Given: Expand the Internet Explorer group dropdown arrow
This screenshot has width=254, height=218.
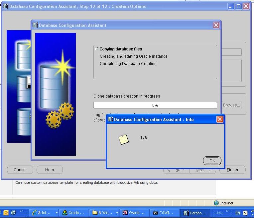Looking at the screenshot, I should 57,213.
